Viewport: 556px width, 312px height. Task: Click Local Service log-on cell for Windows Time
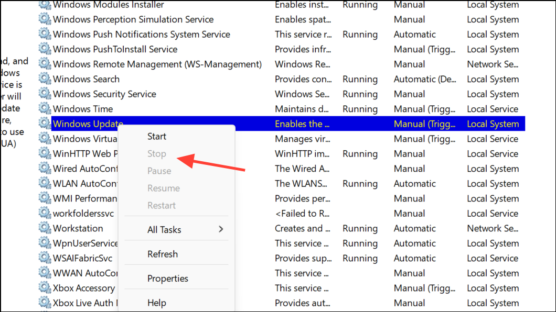click(493, 109)
